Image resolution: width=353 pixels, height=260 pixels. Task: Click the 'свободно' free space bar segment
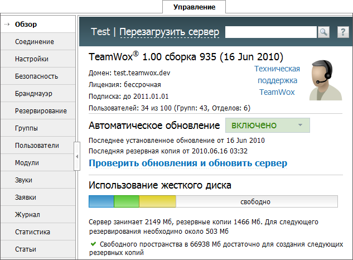(x=257, y=201)
